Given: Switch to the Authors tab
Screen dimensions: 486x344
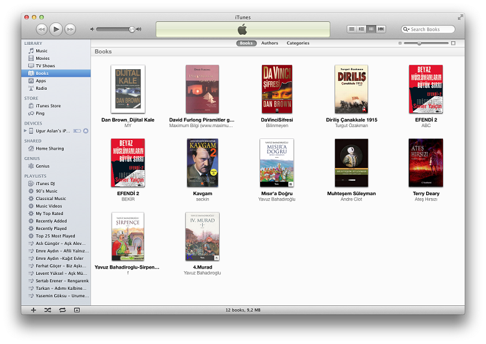Looking at the screenshot, I should tap(270, 43).
